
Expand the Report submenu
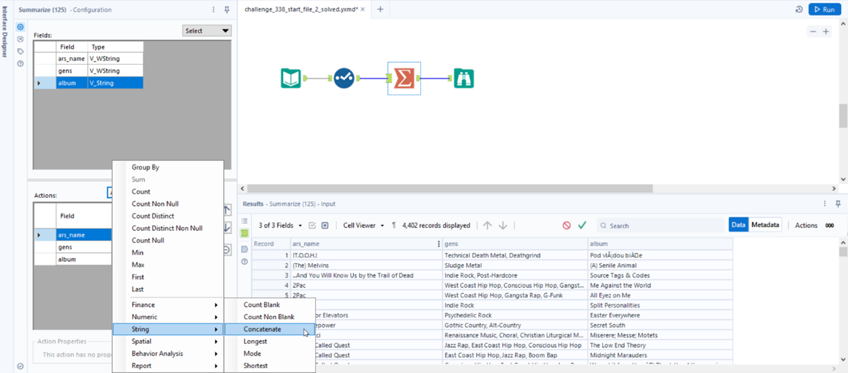[168, 366]
